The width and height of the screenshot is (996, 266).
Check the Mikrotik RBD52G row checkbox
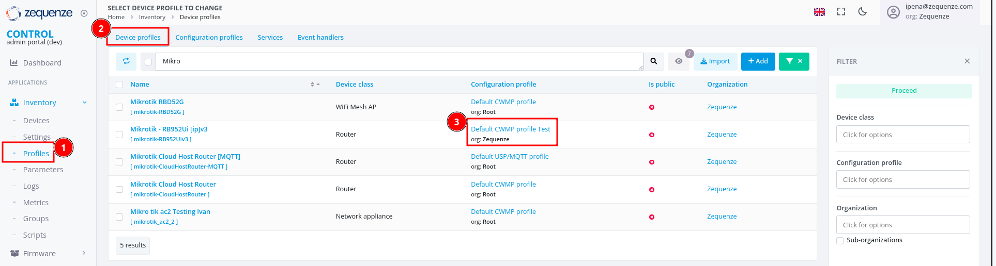[119, 107]
